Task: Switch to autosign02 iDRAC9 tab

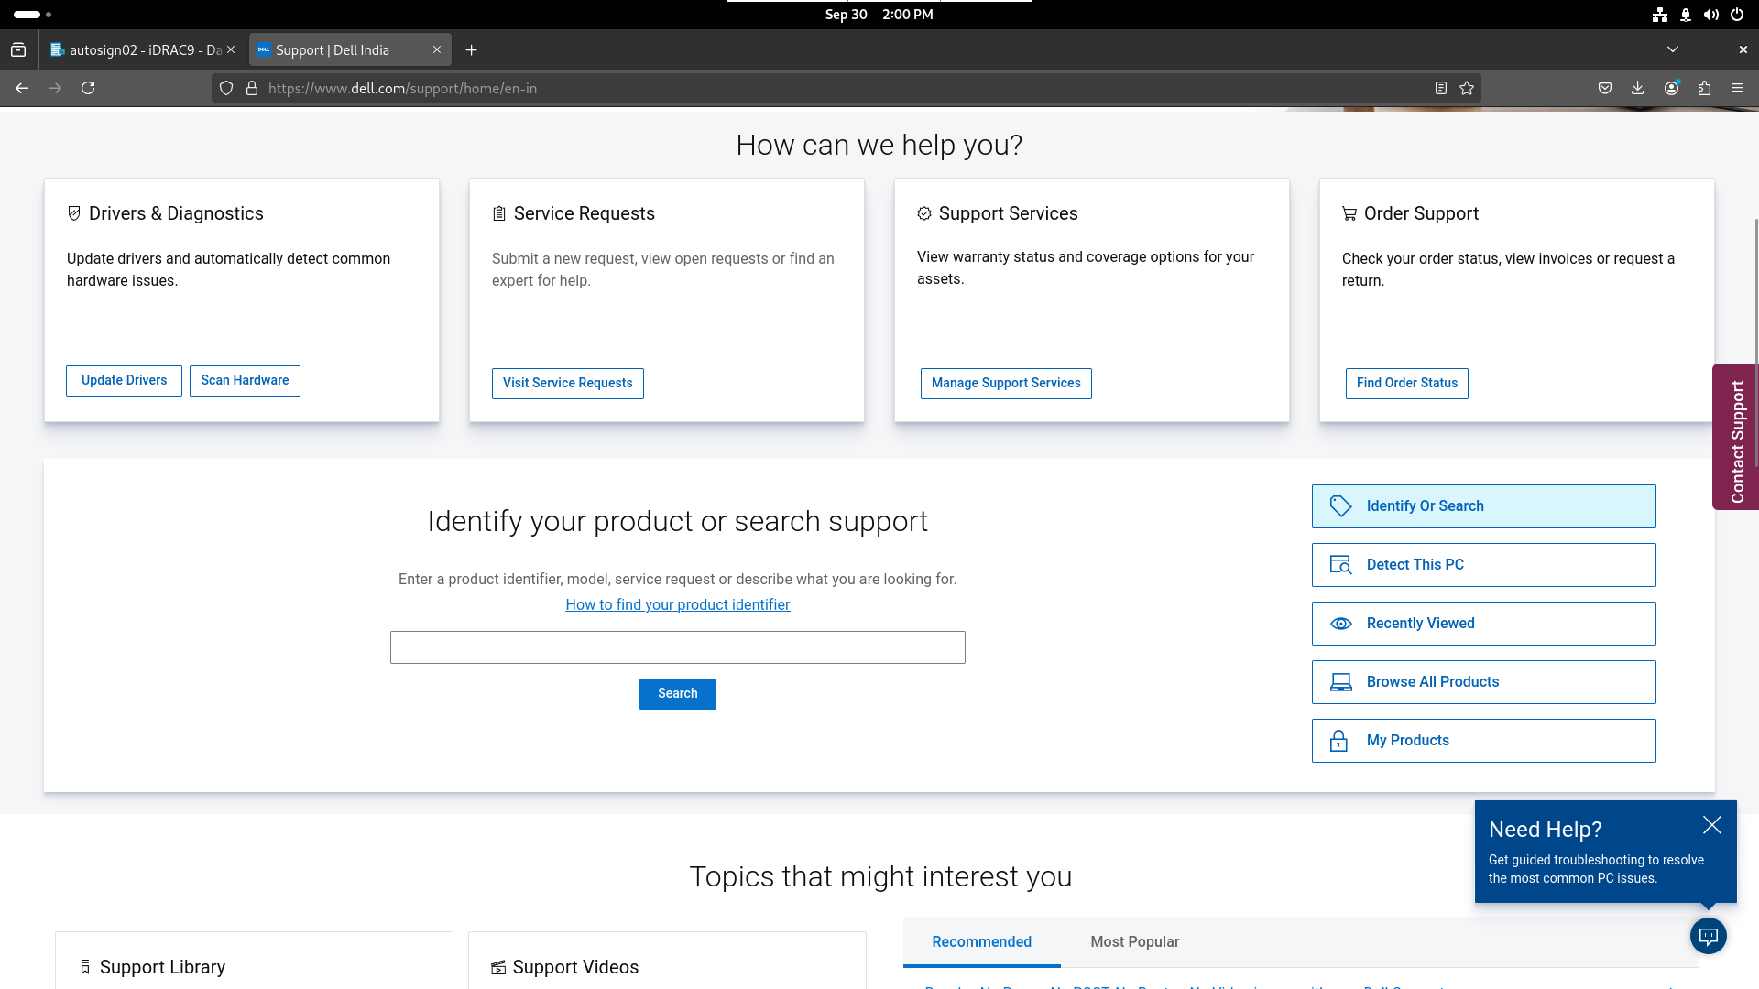Action: coord(144,50)
